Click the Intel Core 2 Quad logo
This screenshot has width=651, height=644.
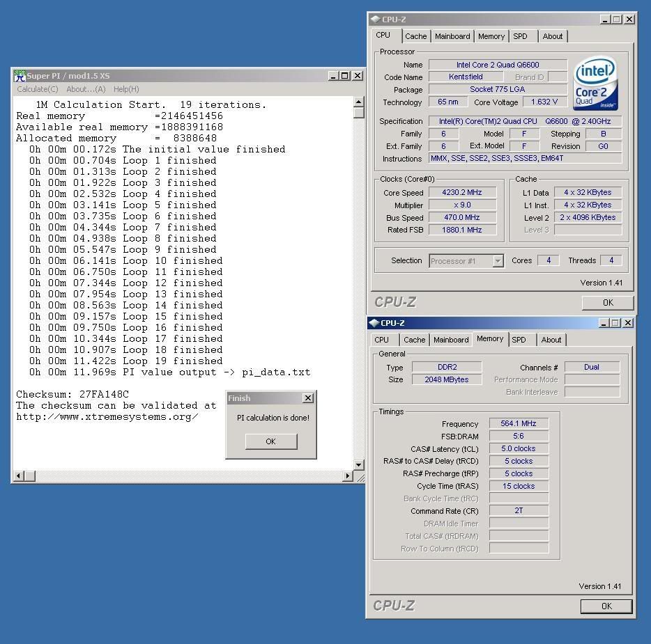(x=595, y=84)
